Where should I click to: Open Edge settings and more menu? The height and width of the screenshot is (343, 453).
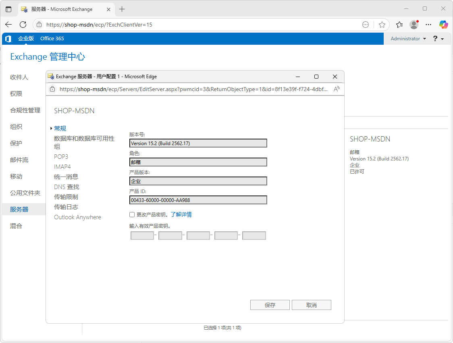(x=428, y=25)
